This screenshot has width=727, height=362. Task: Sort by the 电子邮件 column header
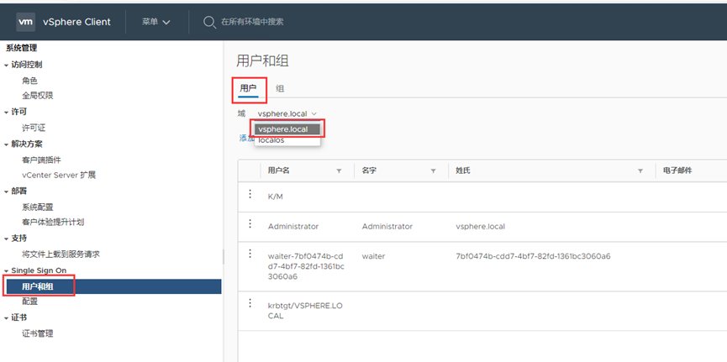[x=677, y=171]
